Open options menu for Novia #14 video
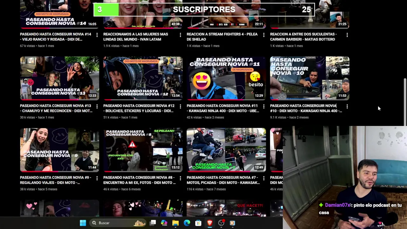407x229 pixels. pos(97,35)
